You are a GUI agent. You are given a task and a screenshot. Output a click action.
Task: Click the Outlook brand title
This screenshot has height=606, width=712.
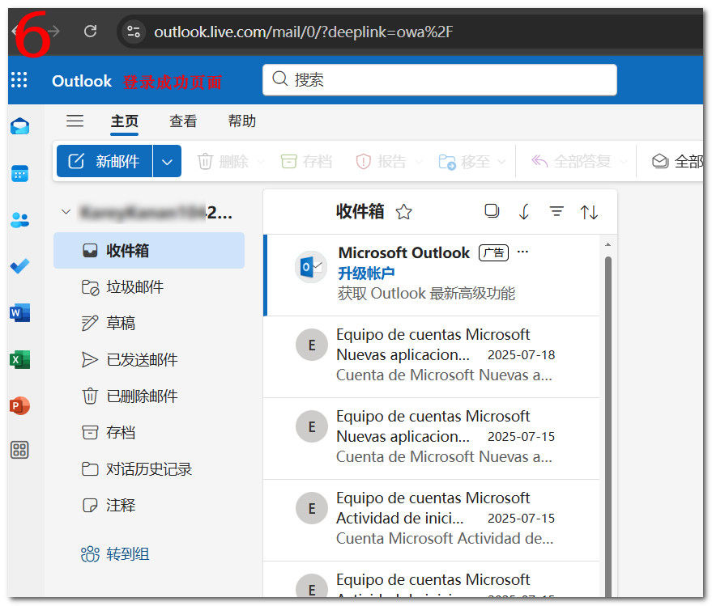82,81
